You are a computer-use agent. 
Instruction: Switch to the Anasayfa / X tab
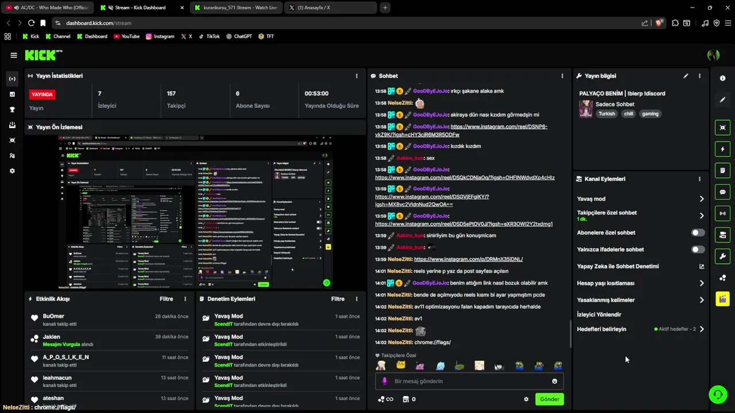pyautogui.click(x=330, y=7)
